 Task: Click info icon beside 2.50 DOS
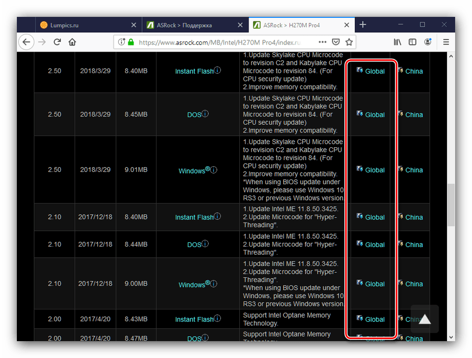click(205, 114)
